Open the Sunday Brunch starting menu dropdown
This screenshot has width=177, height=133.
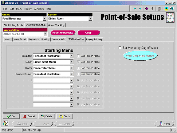[x=71, y=74]
